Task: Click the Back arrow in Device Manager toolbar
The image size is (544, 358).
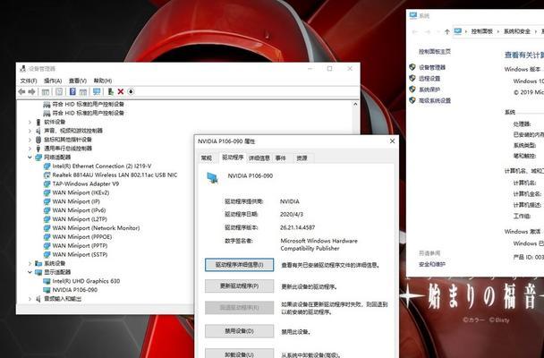Action: 21,91
